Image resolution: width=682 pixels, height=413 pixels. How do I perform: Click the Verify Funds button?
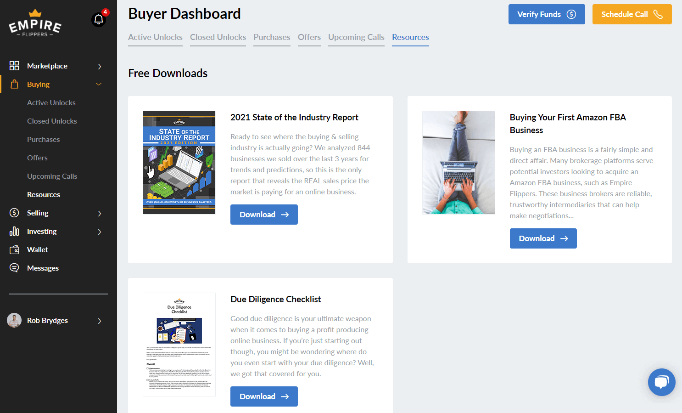(547, 14)
